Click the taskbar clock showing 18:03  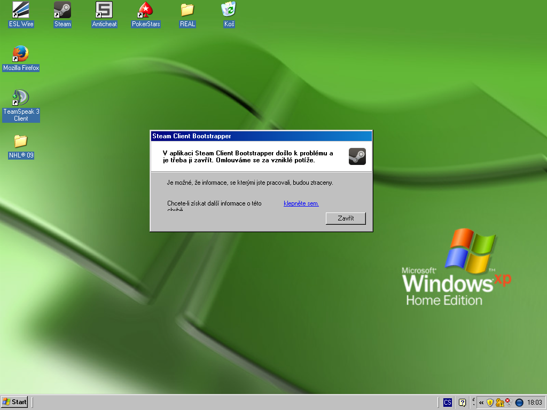[x=534, y=403]
